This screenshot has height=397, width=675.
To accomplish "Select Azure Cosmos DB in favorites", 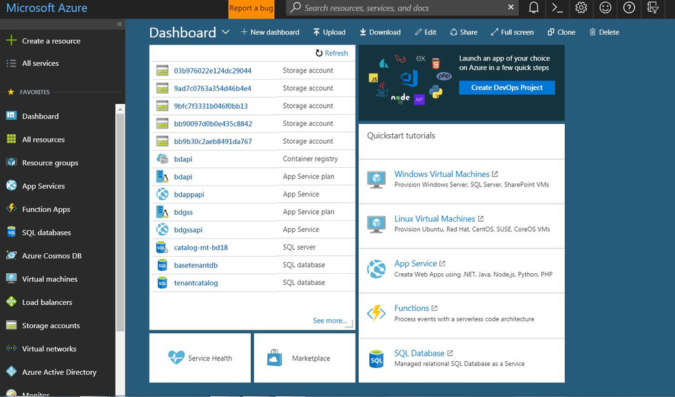I will (x=52, y=255).
